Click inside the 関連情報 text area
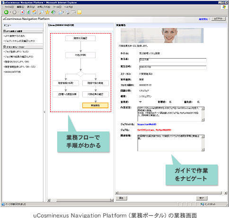This screenshot has width=229, height=218. 169,143
